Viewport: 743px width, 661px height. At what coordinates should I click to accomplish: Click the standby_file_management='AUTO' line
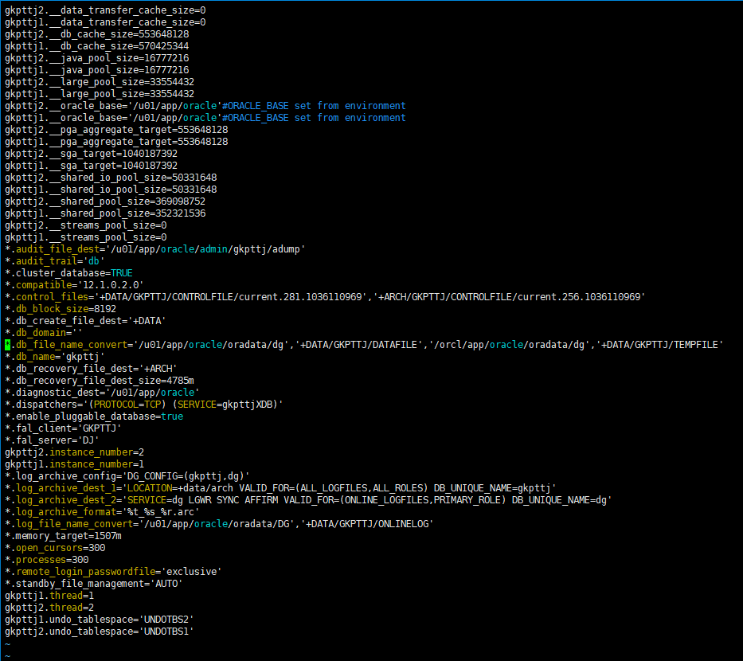click(x=93, y=584)
